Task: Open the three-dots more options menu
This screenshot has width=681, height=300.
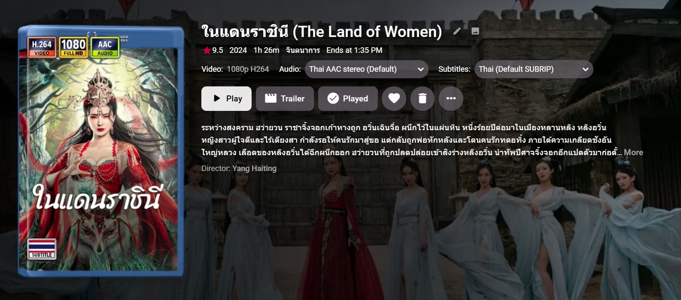Action: tap(451, 98)
